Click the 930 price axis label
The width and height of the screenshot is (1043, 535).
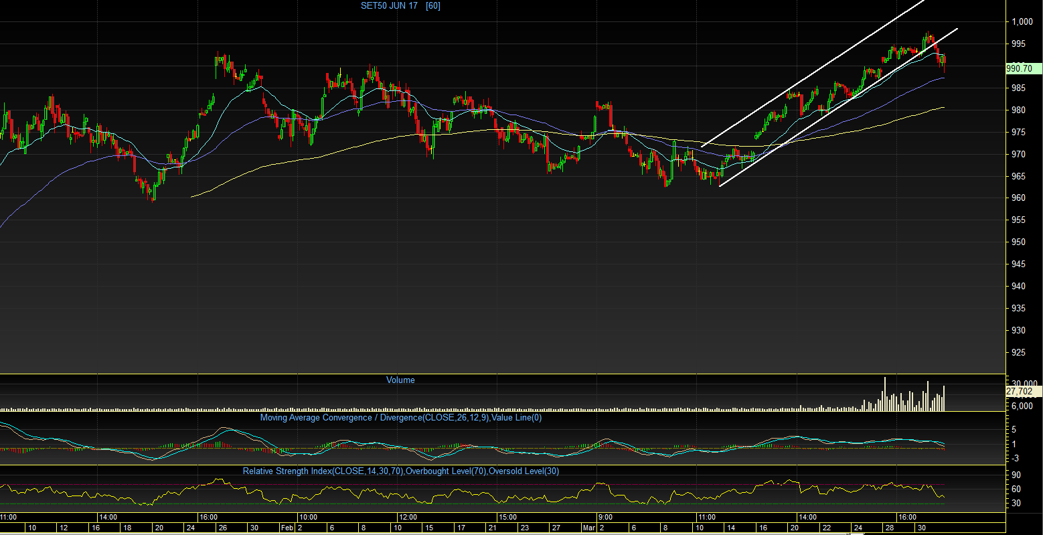1018,331
